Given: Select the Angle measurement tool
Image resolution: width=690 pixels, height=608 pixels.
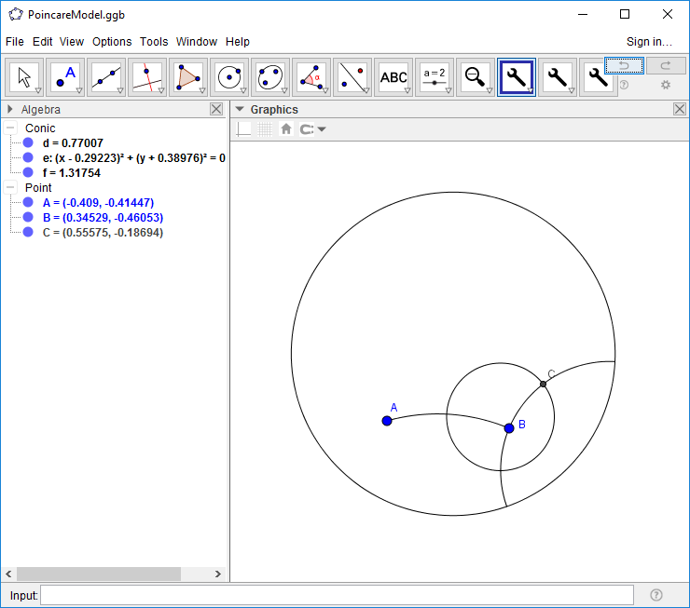Looking at the screenshot, I should 311,77.
